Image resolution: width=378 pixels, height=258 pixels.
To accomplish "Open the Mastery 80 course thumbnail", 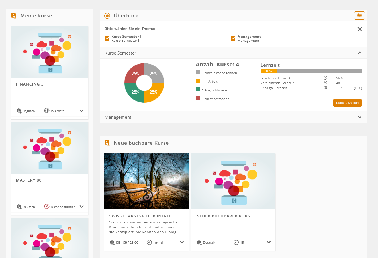I will pos(50,148).
